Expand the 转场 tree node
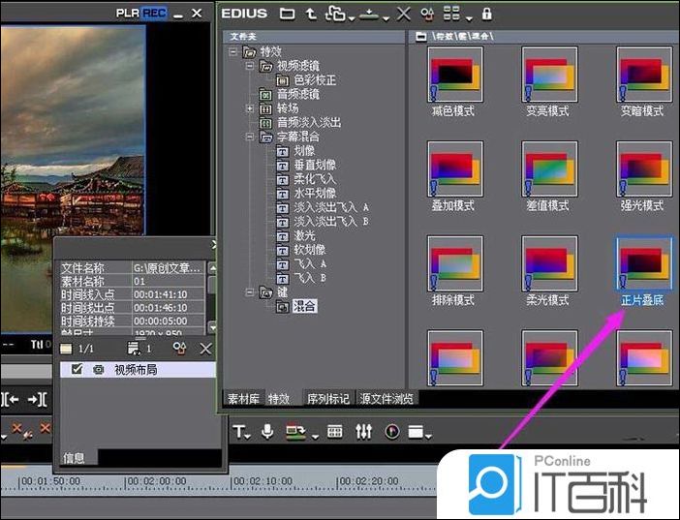 click(250, 108)
